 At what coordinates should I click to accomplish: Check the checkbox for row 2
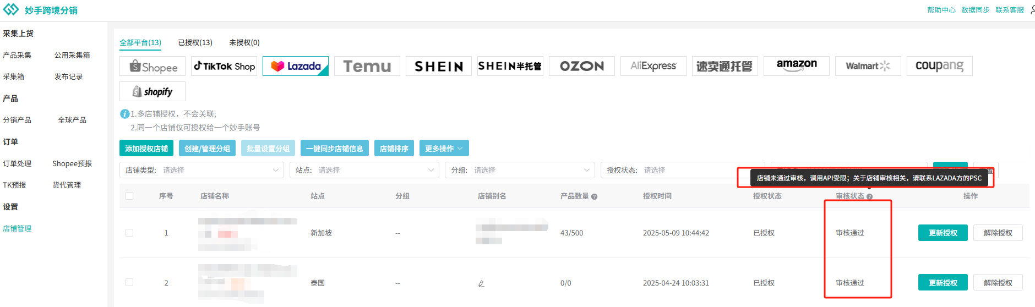click(129, 282)
